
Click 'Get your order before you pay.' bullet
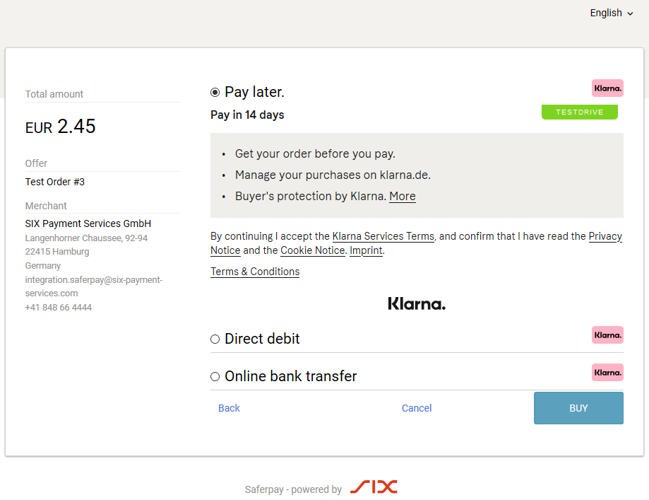click(315, 153)
